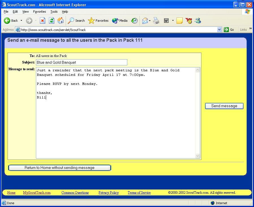Click the yellow note icon in toolbar
The height and width of the screenshot is (207, 254).
point(180,21)
